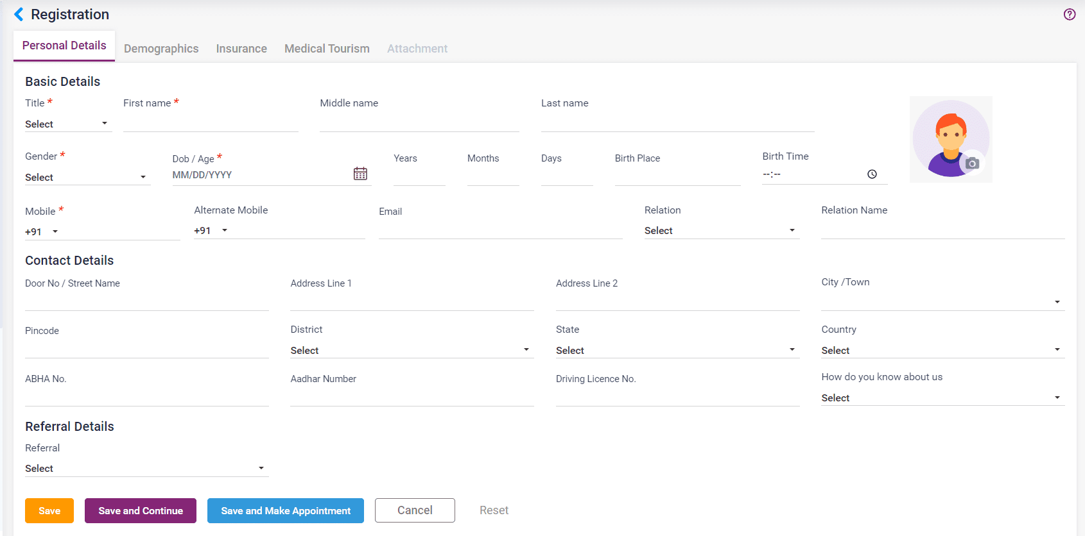Image resolution: width=1085 pixels, height=536 pixels.
Task: Expand the City /Town dropdown arrow
Action: [1057, 302]
